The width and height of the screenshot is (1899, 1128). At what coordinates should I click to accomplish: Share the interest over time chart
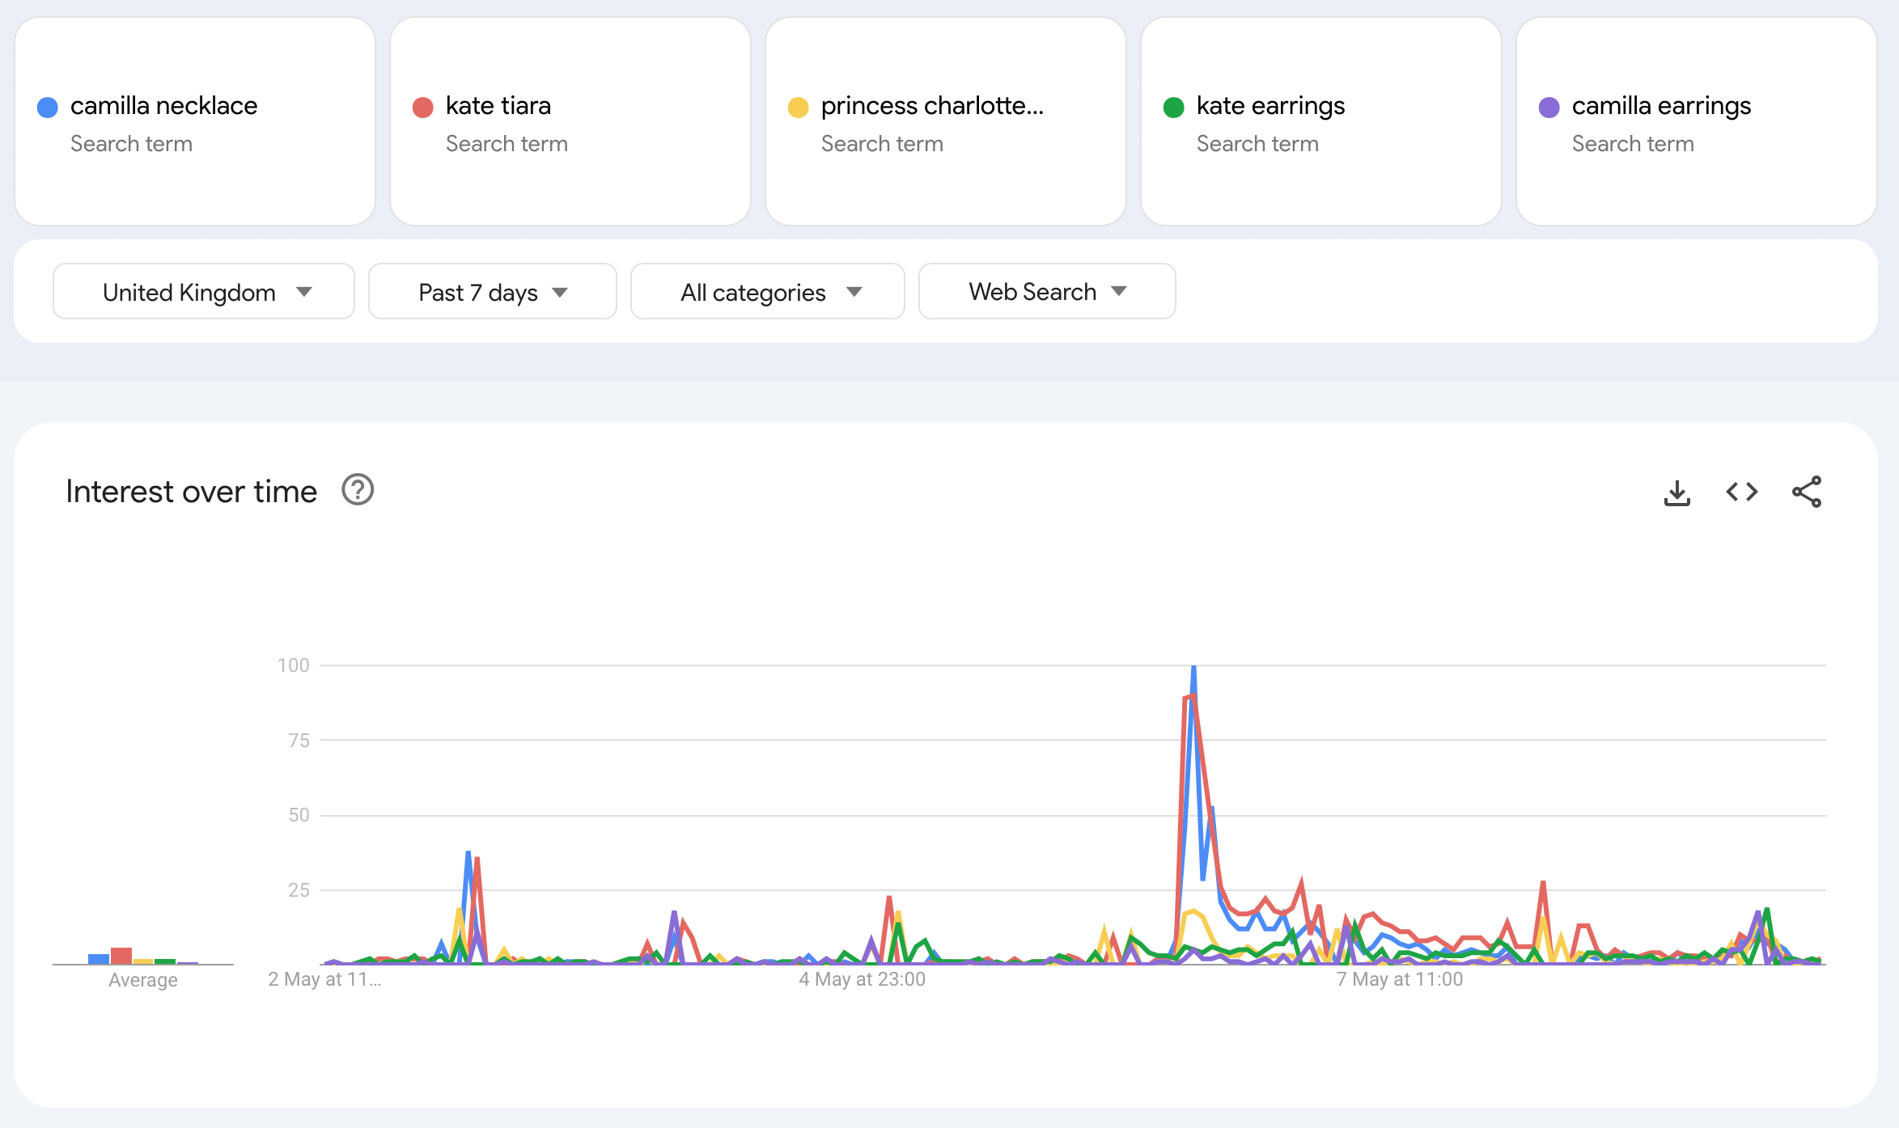click(1807, 492)
